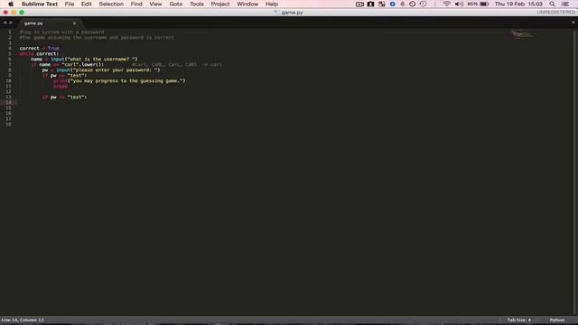
Task: Open the Window menu
Action: pos(247,4)
